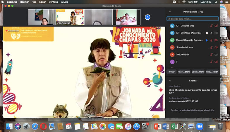Open Maps from the Dock
Image resolution: width=230 pixels, height=132 pixels.
(94, 126)
